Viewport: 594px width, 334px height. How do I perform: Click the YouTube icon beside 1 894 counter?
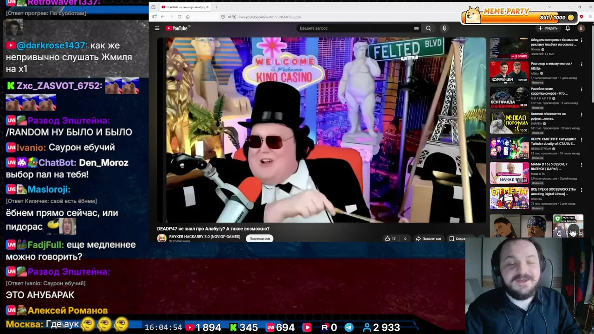pyautogui.click(x=190, y=328)
